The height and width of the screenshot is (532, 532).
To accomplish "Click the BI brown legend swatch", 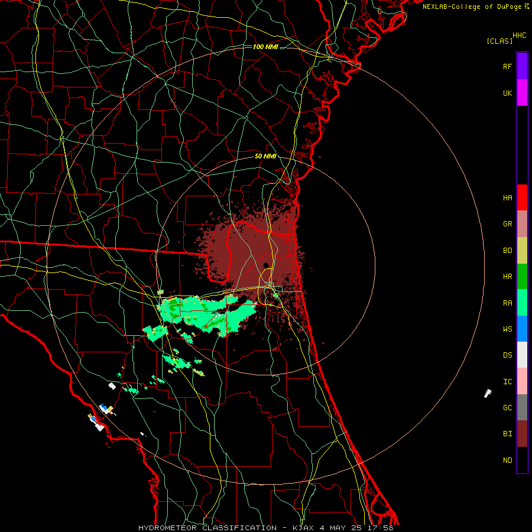I will coord(522,434).
